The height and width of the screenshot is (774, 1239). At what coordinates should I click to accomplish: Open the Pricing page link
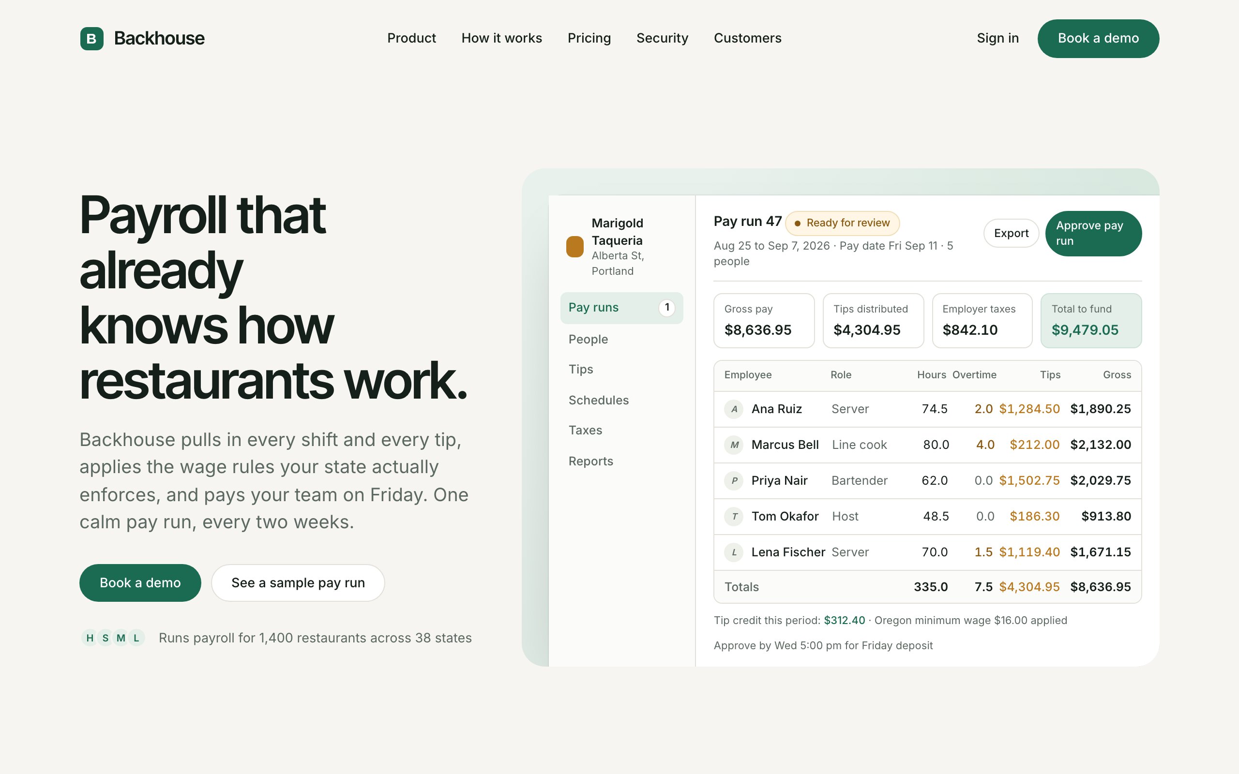tap(589, 38)
